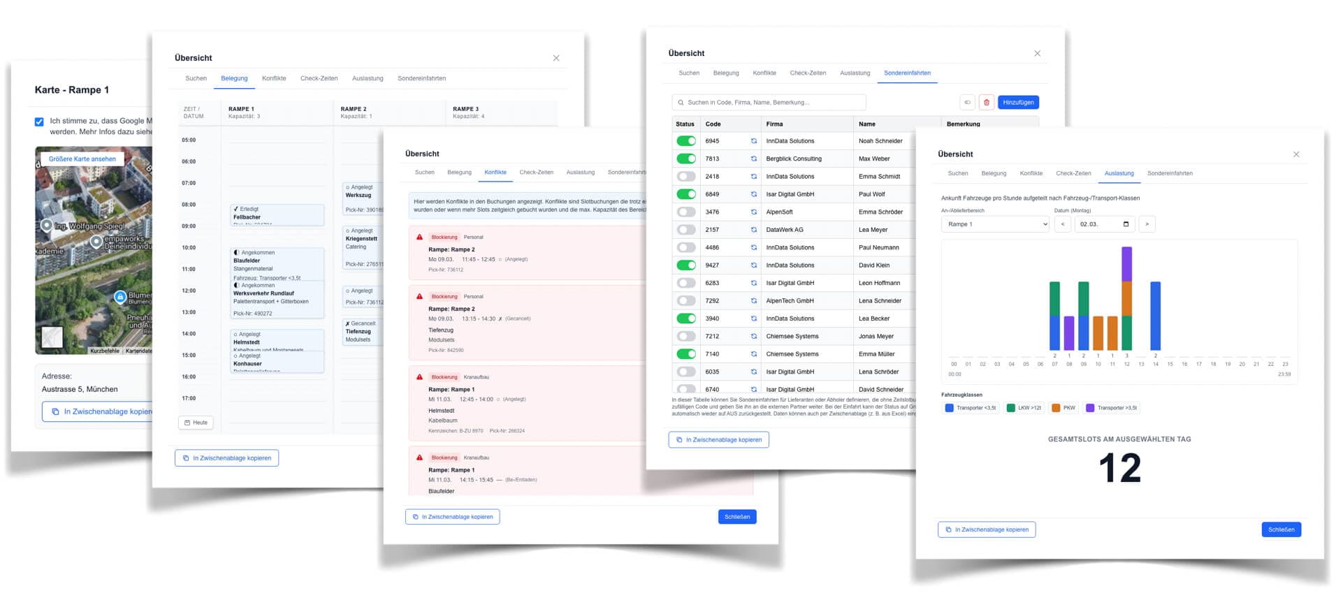This screenshot has height=600, width=1336.
Task: Go to next day with right arrow
Action: [x=1147, y=224]
